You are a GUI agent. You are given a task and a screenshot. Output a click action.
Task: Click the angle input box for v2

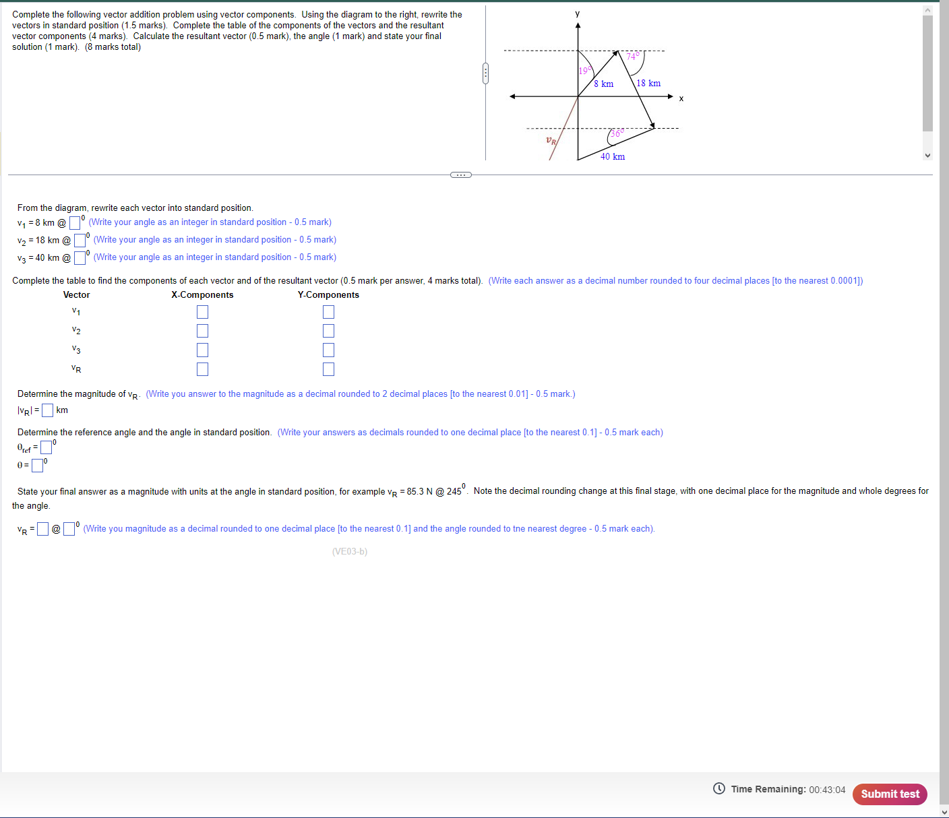80,240
